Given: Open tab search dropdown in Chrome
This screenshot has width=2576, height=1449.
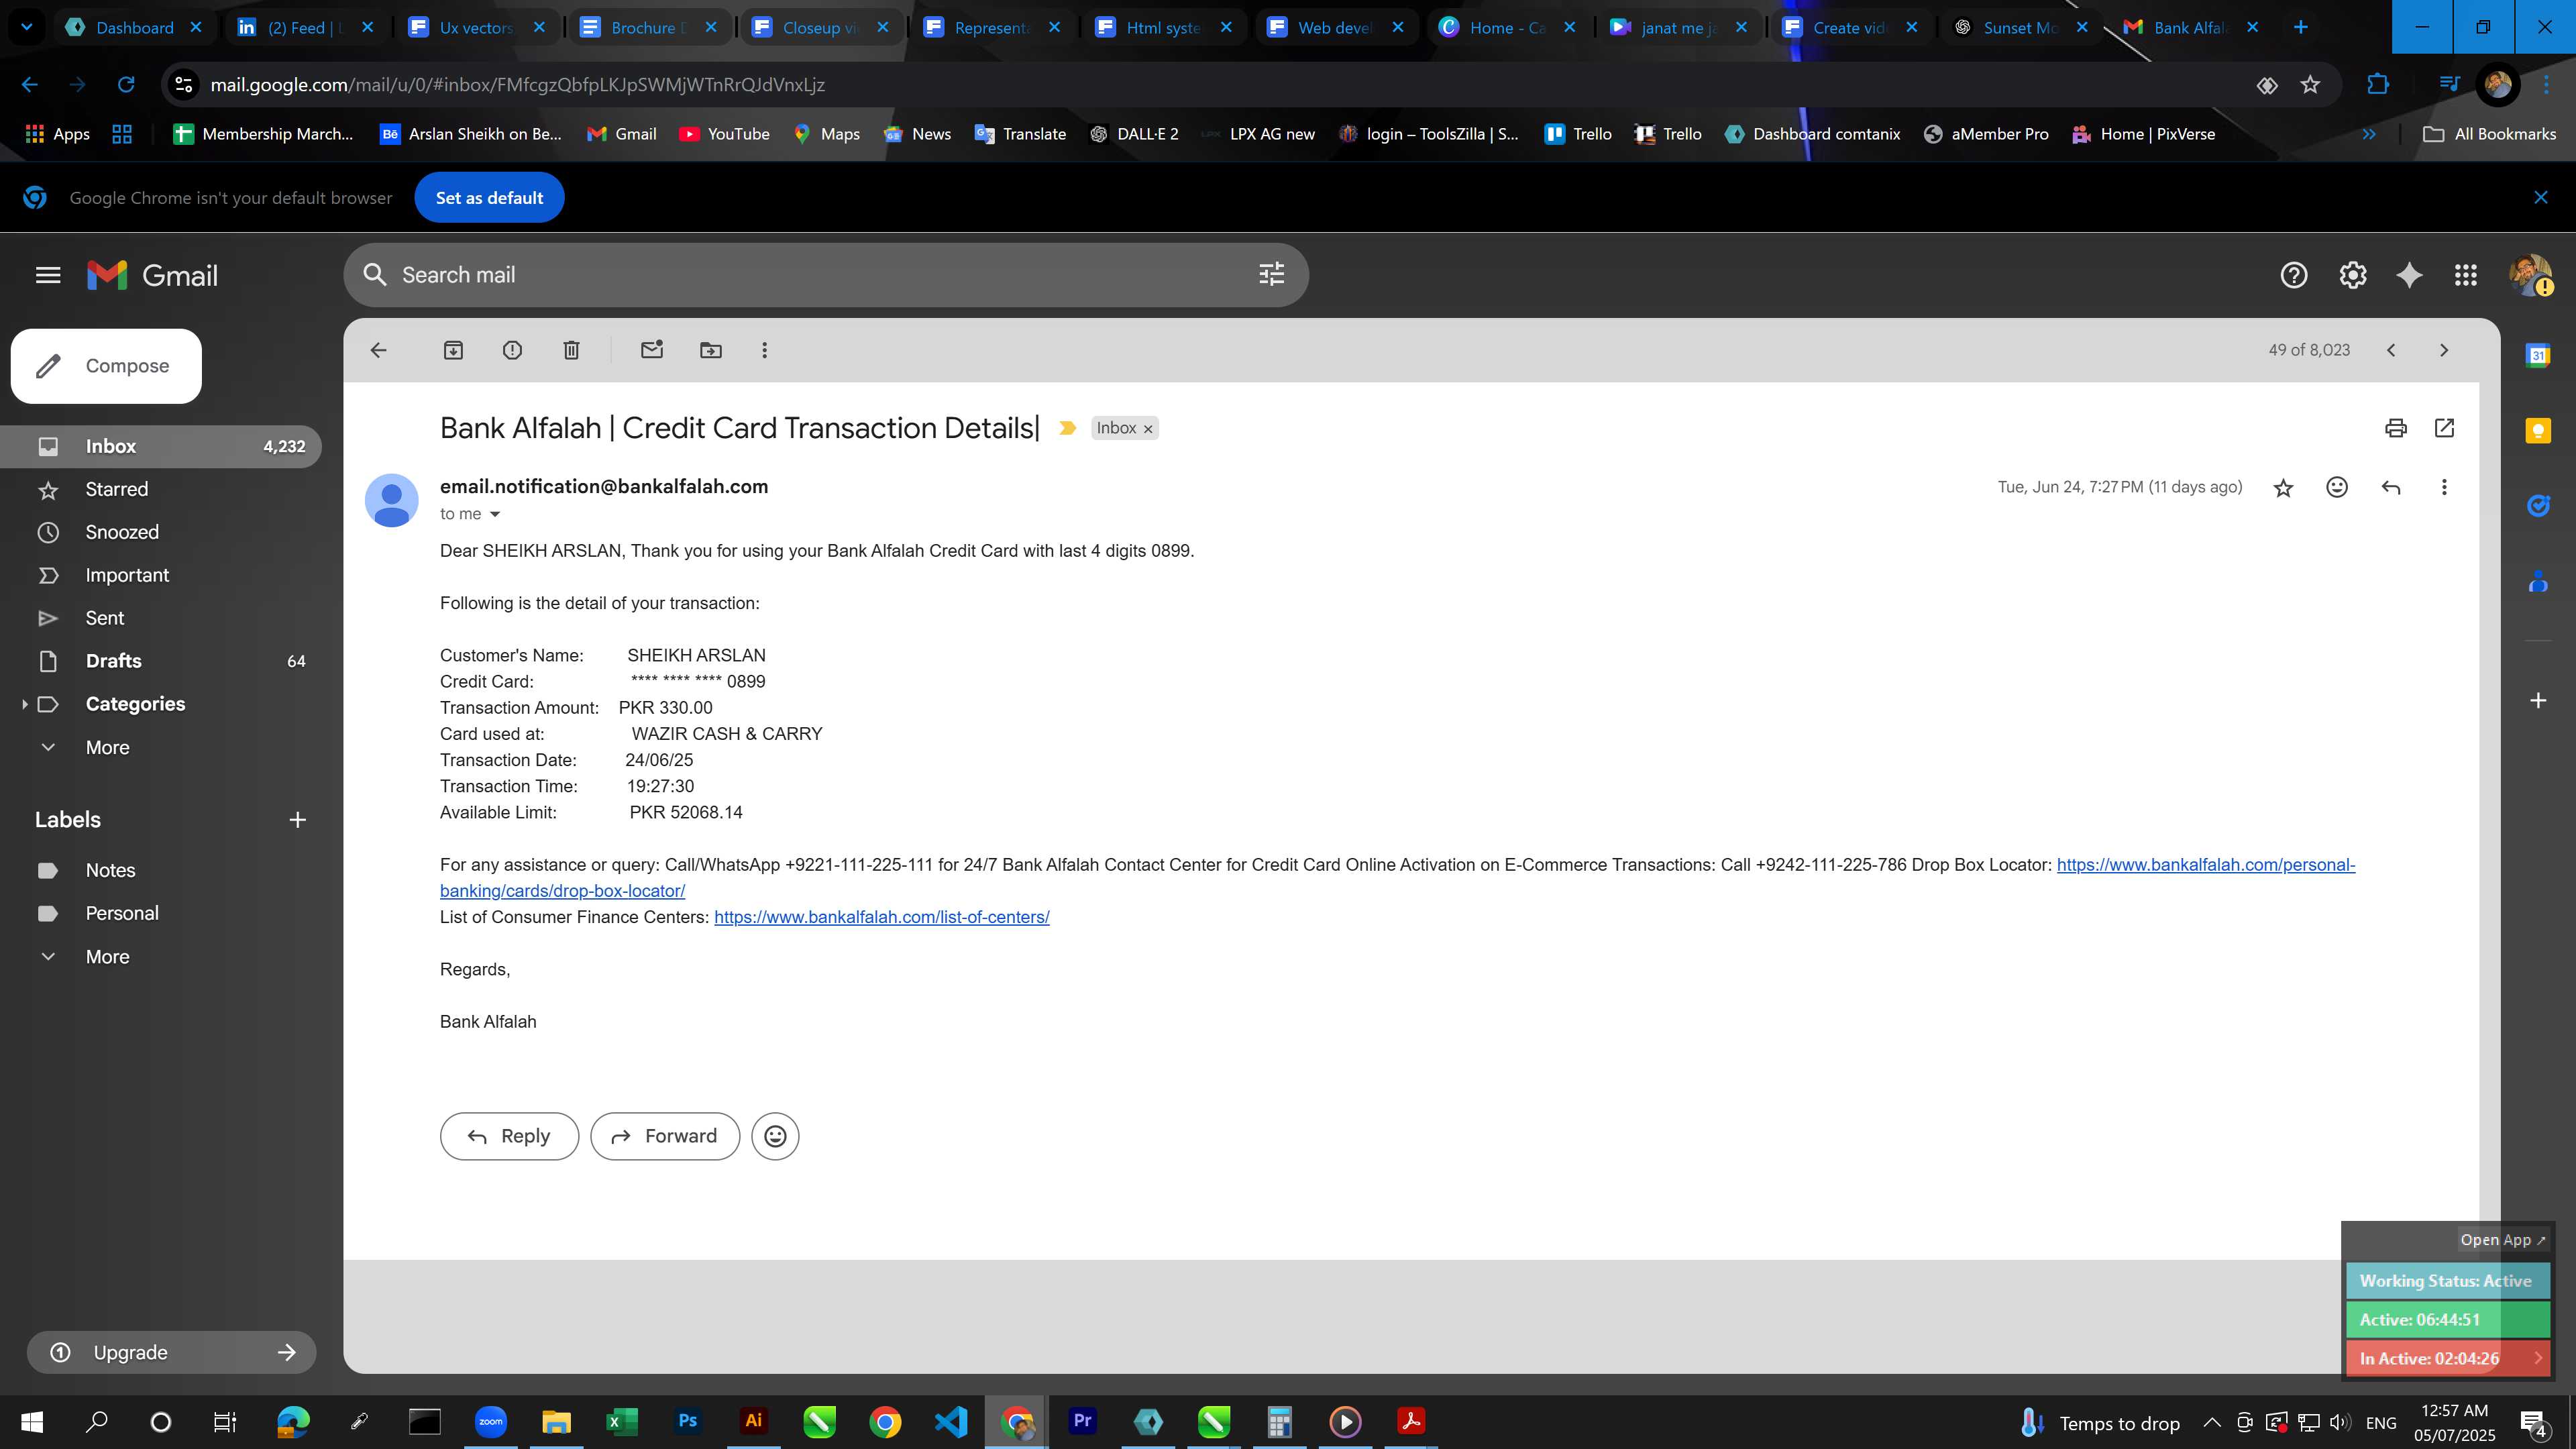Looking at the screenshot, I should pos(27,27).
